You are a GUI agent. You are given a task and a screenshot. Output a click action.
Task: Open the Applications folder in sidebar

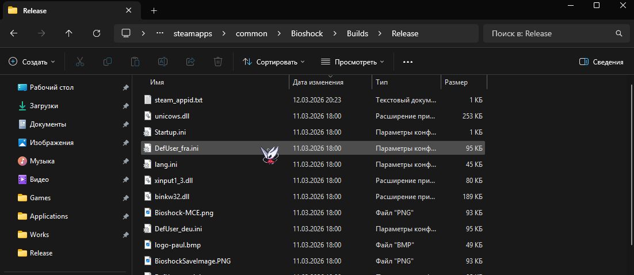[x=48, y=216]
